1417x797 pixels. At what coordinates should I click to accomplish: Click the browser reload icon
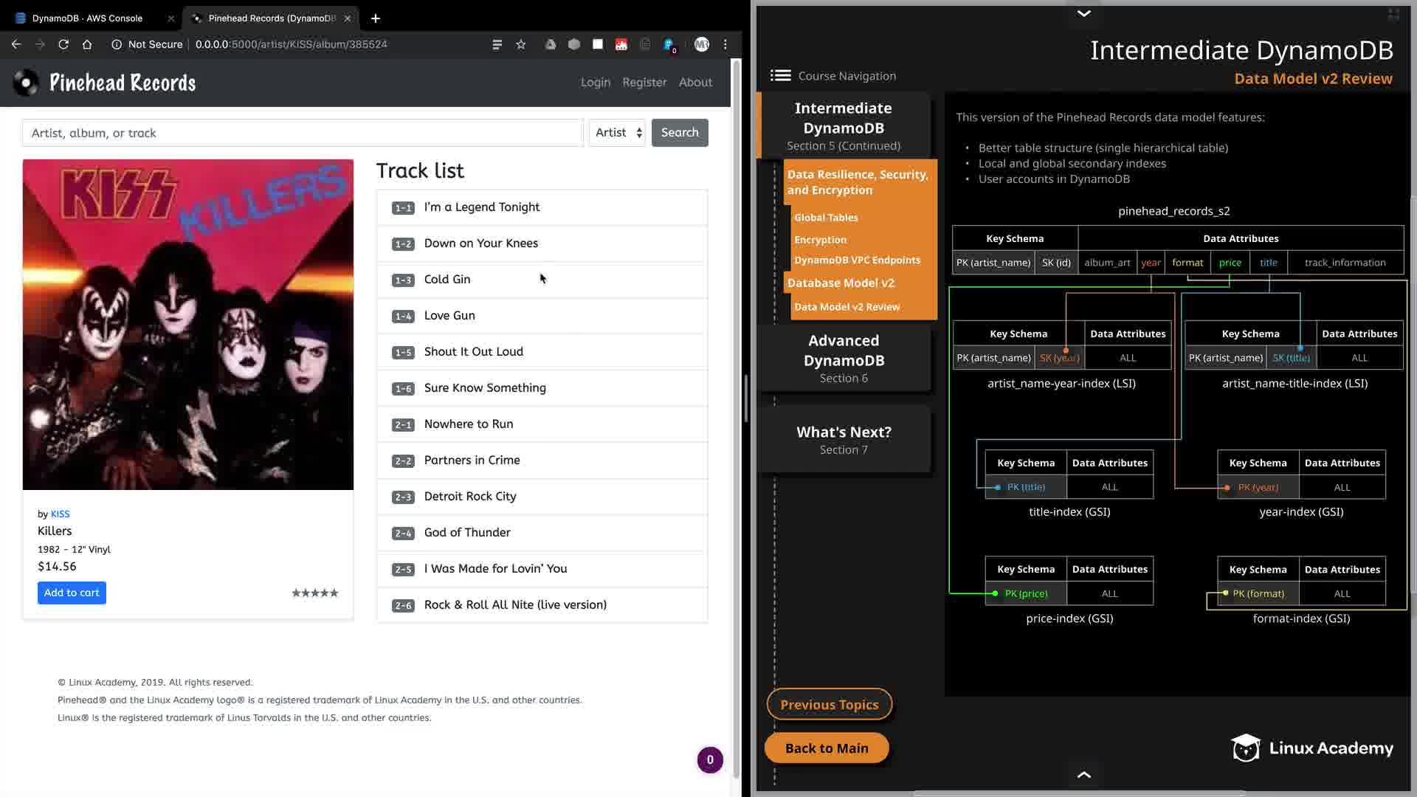point(63,44)
